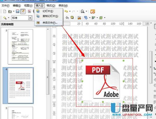The image size is (156, 119).
Task: Click the undo arrow icon
Action: (x=66, y=11)
